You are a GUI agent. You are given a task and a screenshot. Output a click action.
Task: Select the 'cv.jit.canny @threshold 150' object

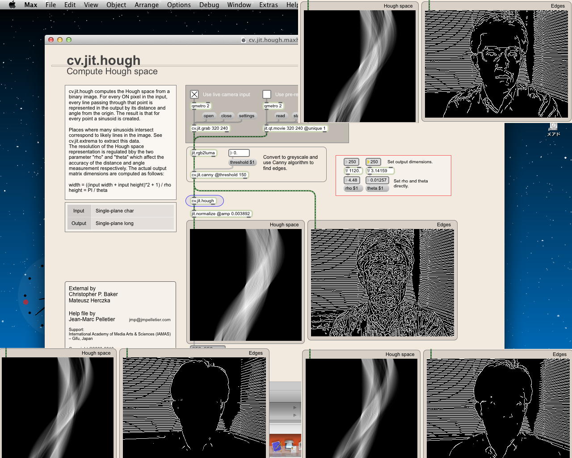(219, 175)
